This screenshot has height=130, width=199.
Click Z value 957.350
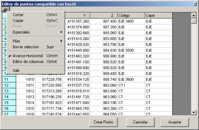pos(104,27)
